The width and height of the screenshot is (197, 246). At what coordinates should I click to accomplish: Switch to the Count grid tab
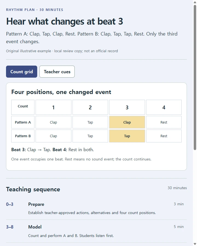point(22,72)
